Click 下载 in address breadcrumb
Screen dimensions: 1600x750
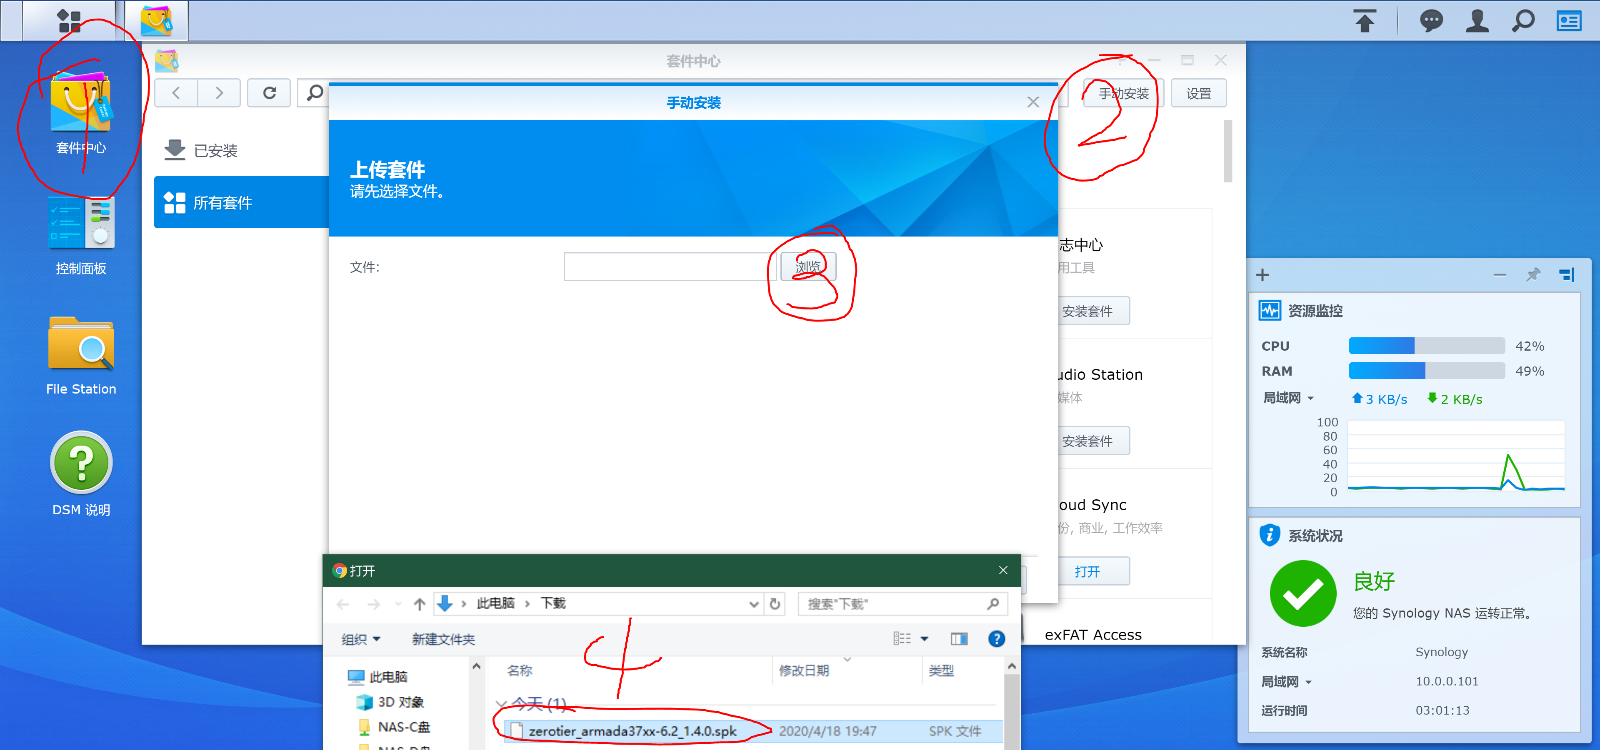point(553,603)
